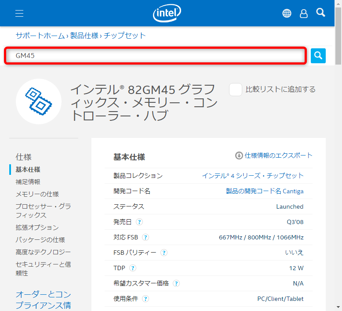Export specs via 仕様情報のエクスポート link

point(279,155)
